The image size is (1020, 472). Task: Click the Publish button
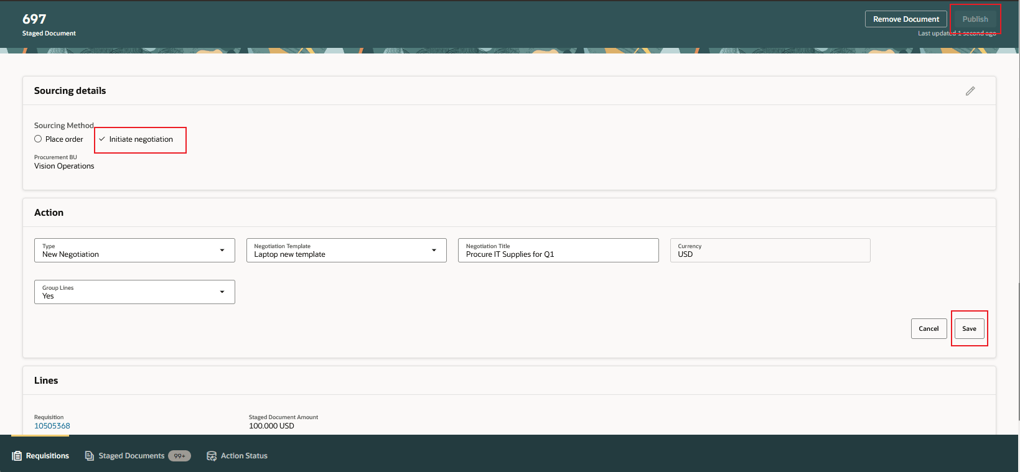[975, 19]
